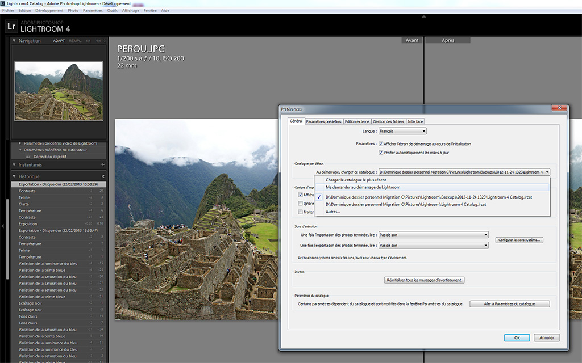Switch to the Général tab
Viewport: 582px width, 363px height.
click(296, 121)
